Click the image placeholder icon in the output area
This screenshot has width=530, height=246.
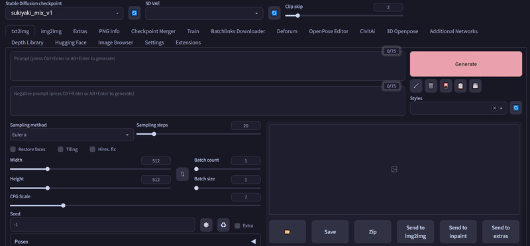pos(394,169)
